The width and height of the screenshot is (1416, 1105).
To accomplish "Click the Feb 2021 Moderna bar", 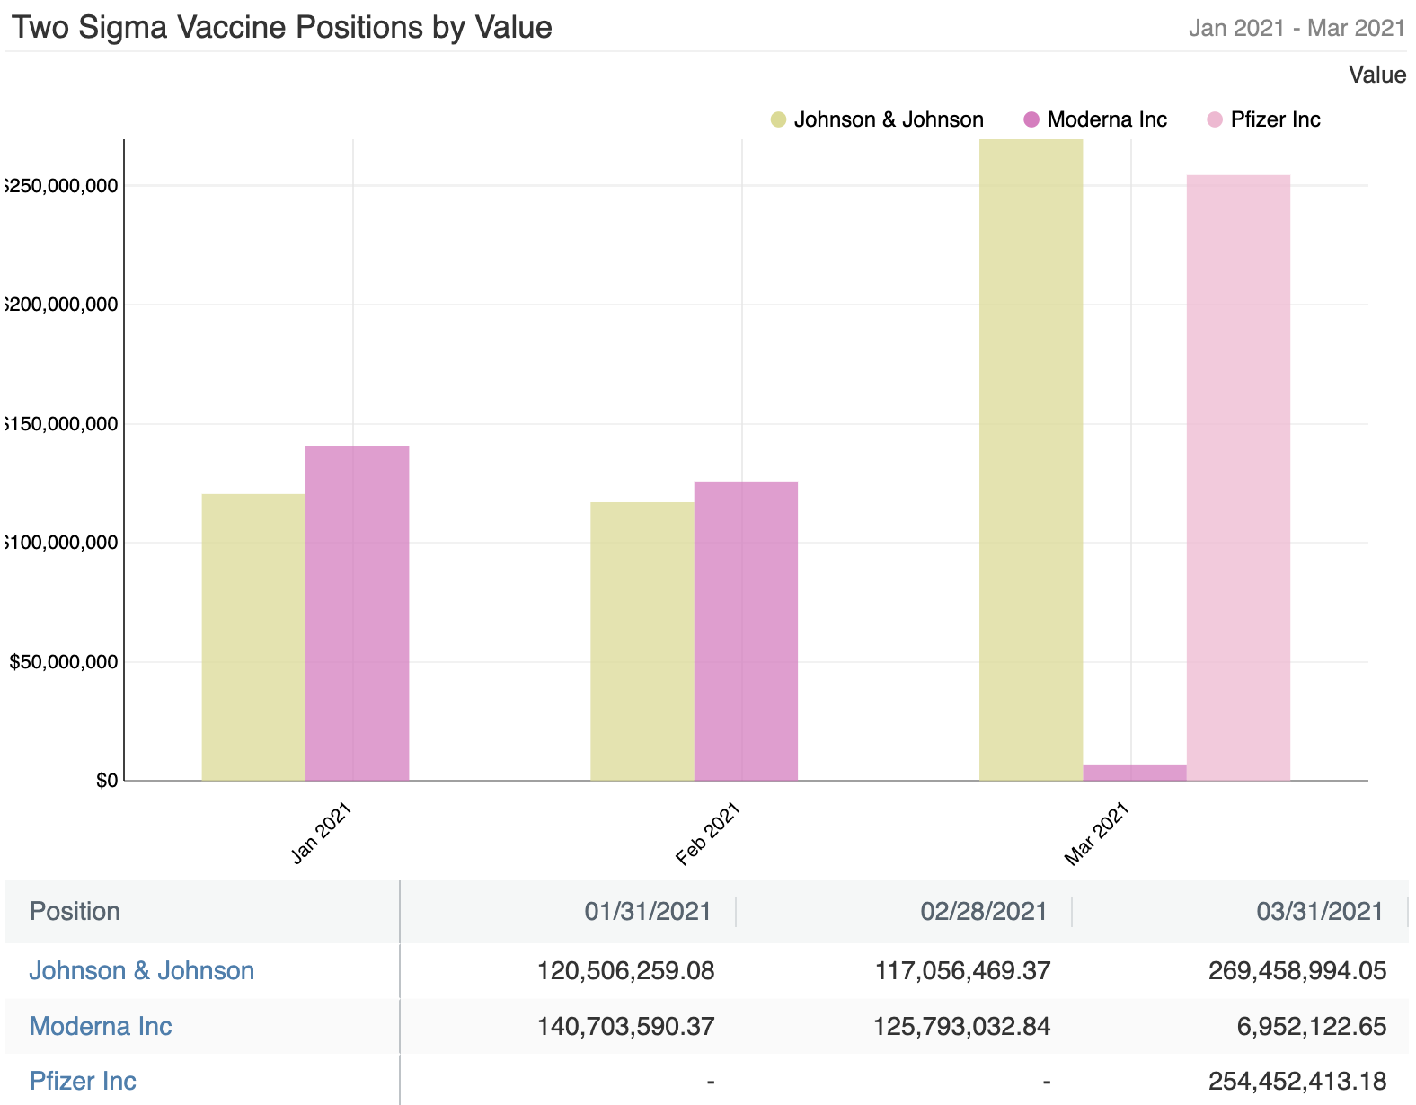I will pos(746,631).
